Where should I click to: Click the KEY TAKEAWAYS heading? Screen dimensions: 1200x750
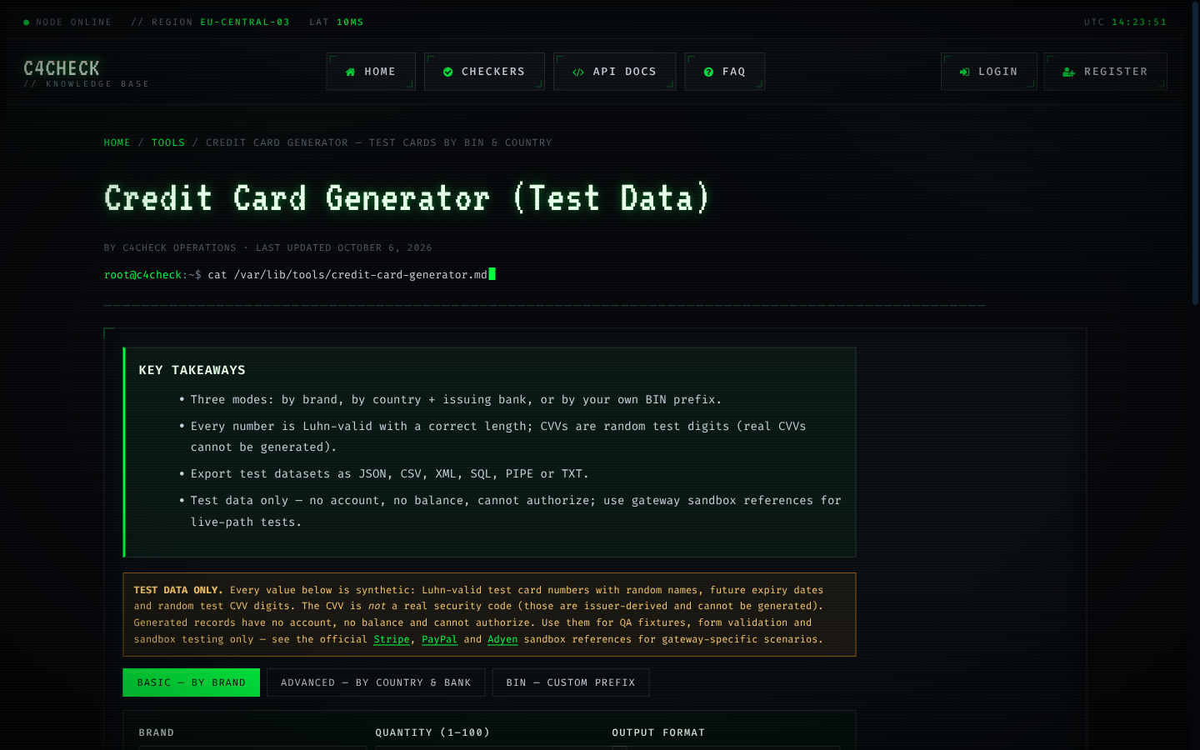192,370
